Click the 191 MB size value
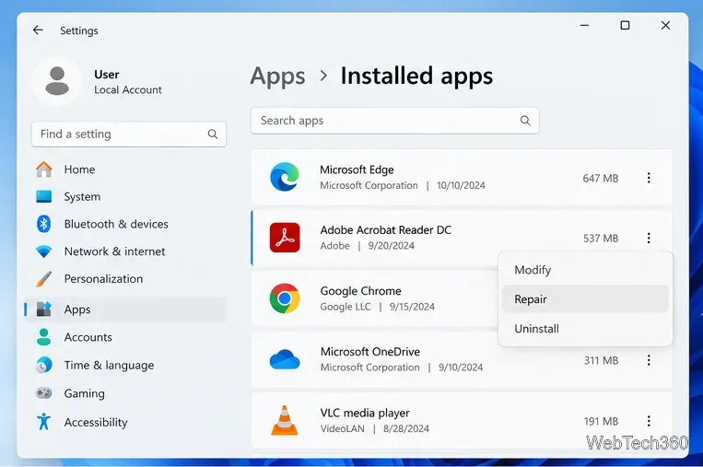The width and height of the screenshot is (703, 467). coord(601,421)
